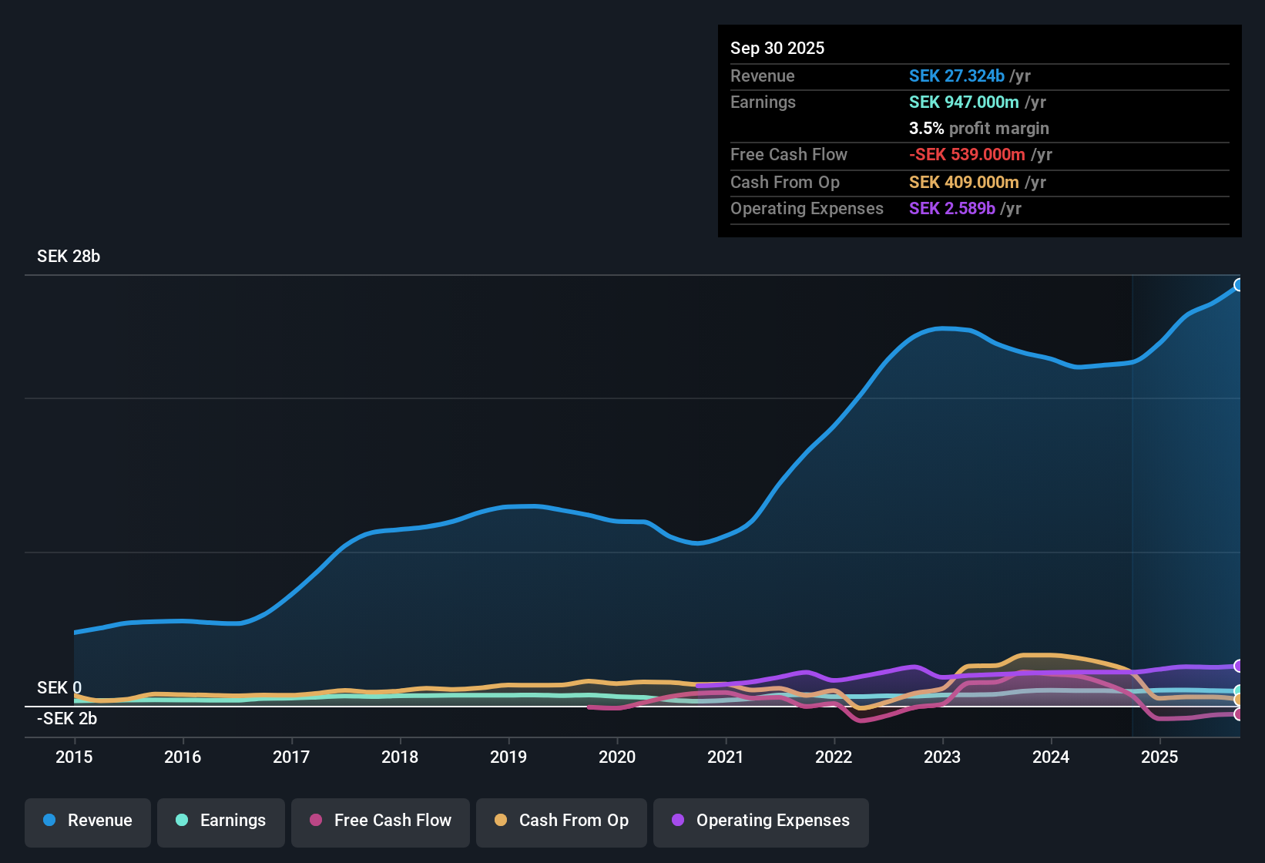The height and width of the screenshot is (863, 1265).
Task: Click the 2023 x-axis label
Action: click(x=942, y=757)
